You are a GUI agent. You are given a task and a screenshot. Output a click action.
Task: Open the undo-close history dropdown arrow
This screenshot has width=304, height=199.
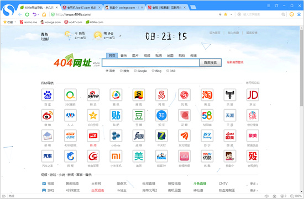coord(38,14)
